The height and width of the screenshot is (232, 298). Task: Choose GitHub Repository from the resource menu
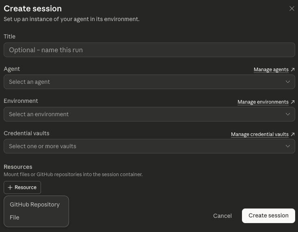pos(35,204)
